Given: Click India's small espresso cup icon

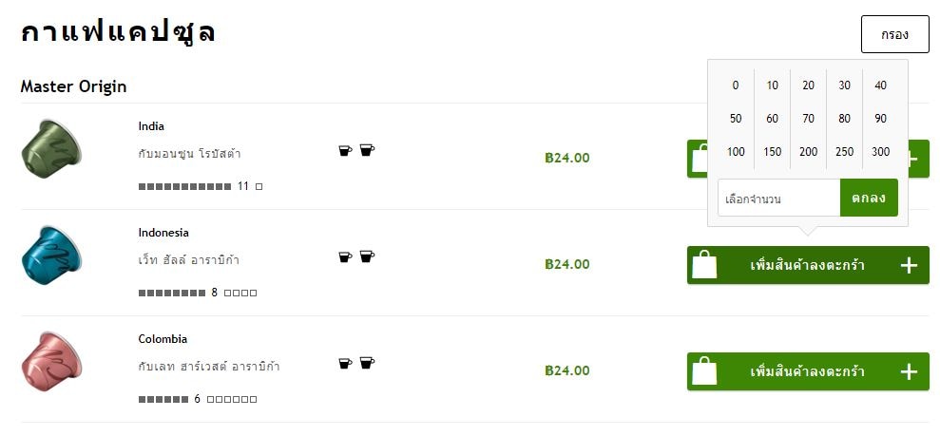Looking at the screenshot, I should click(345, 150).
